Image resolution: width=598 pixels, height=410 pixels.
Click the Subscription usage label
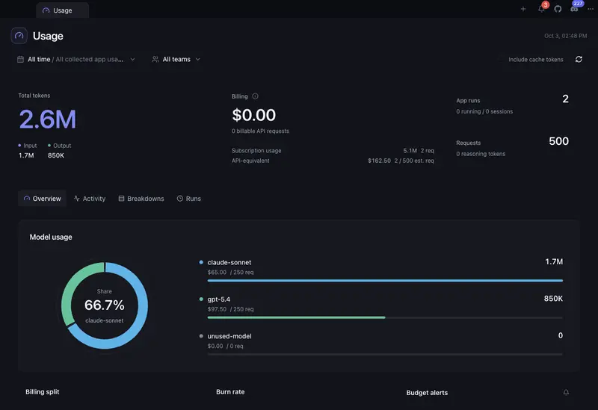click(256, 151)
